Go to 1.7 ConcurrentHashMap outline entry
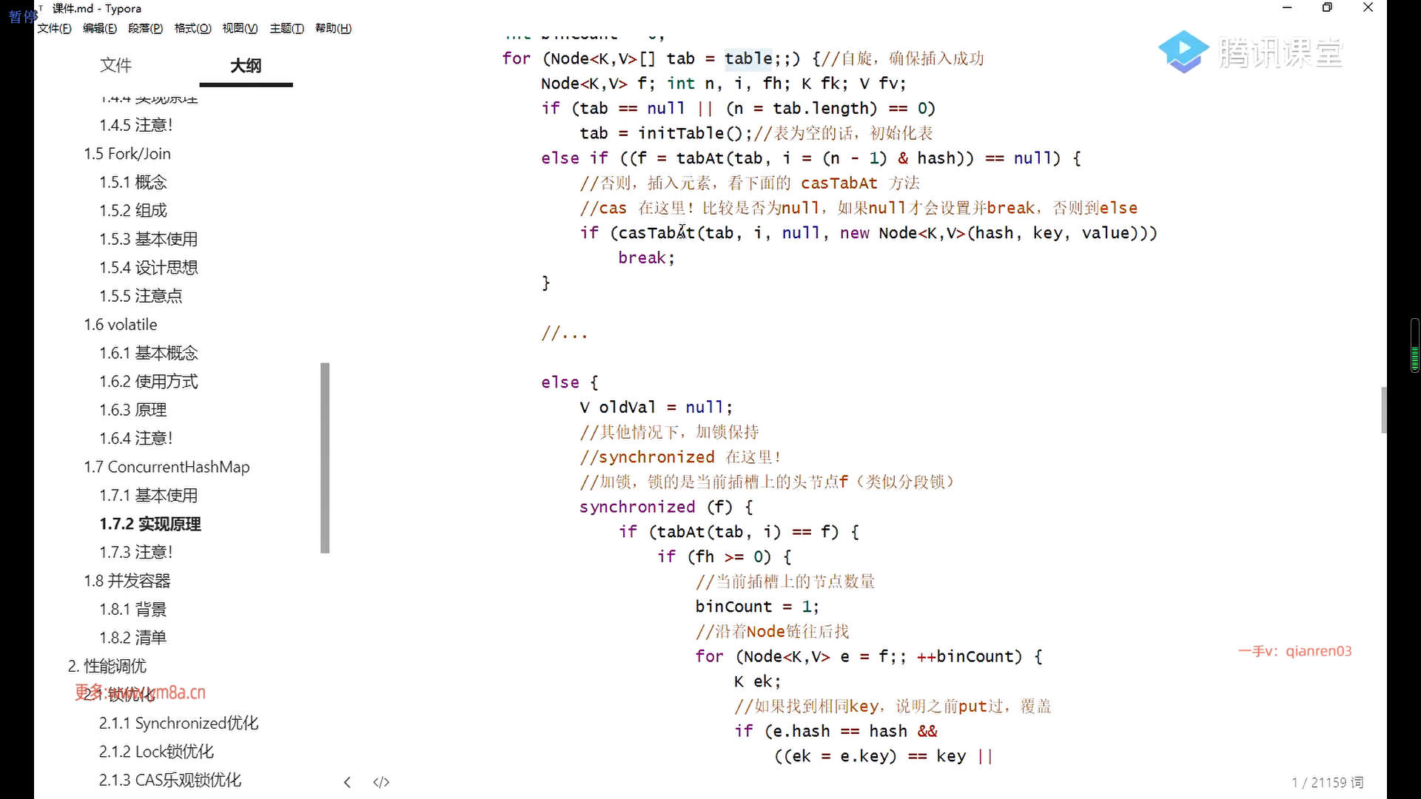Screen dimensions: 1421x799 click(167, 467)
